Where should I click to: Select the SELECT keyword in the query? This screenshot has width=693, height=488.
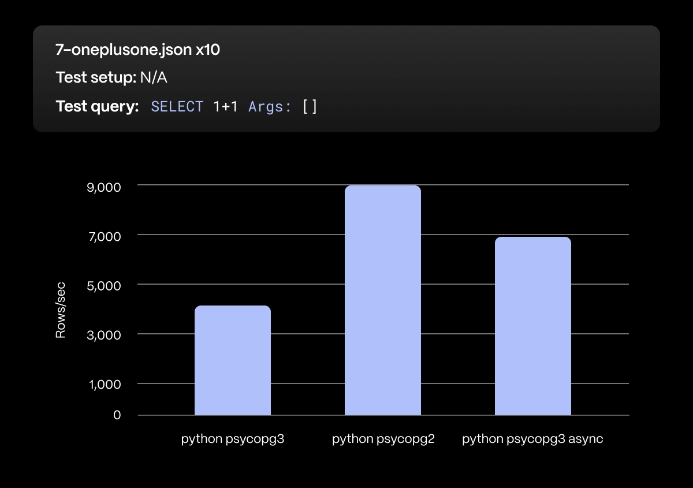[177, 107]
